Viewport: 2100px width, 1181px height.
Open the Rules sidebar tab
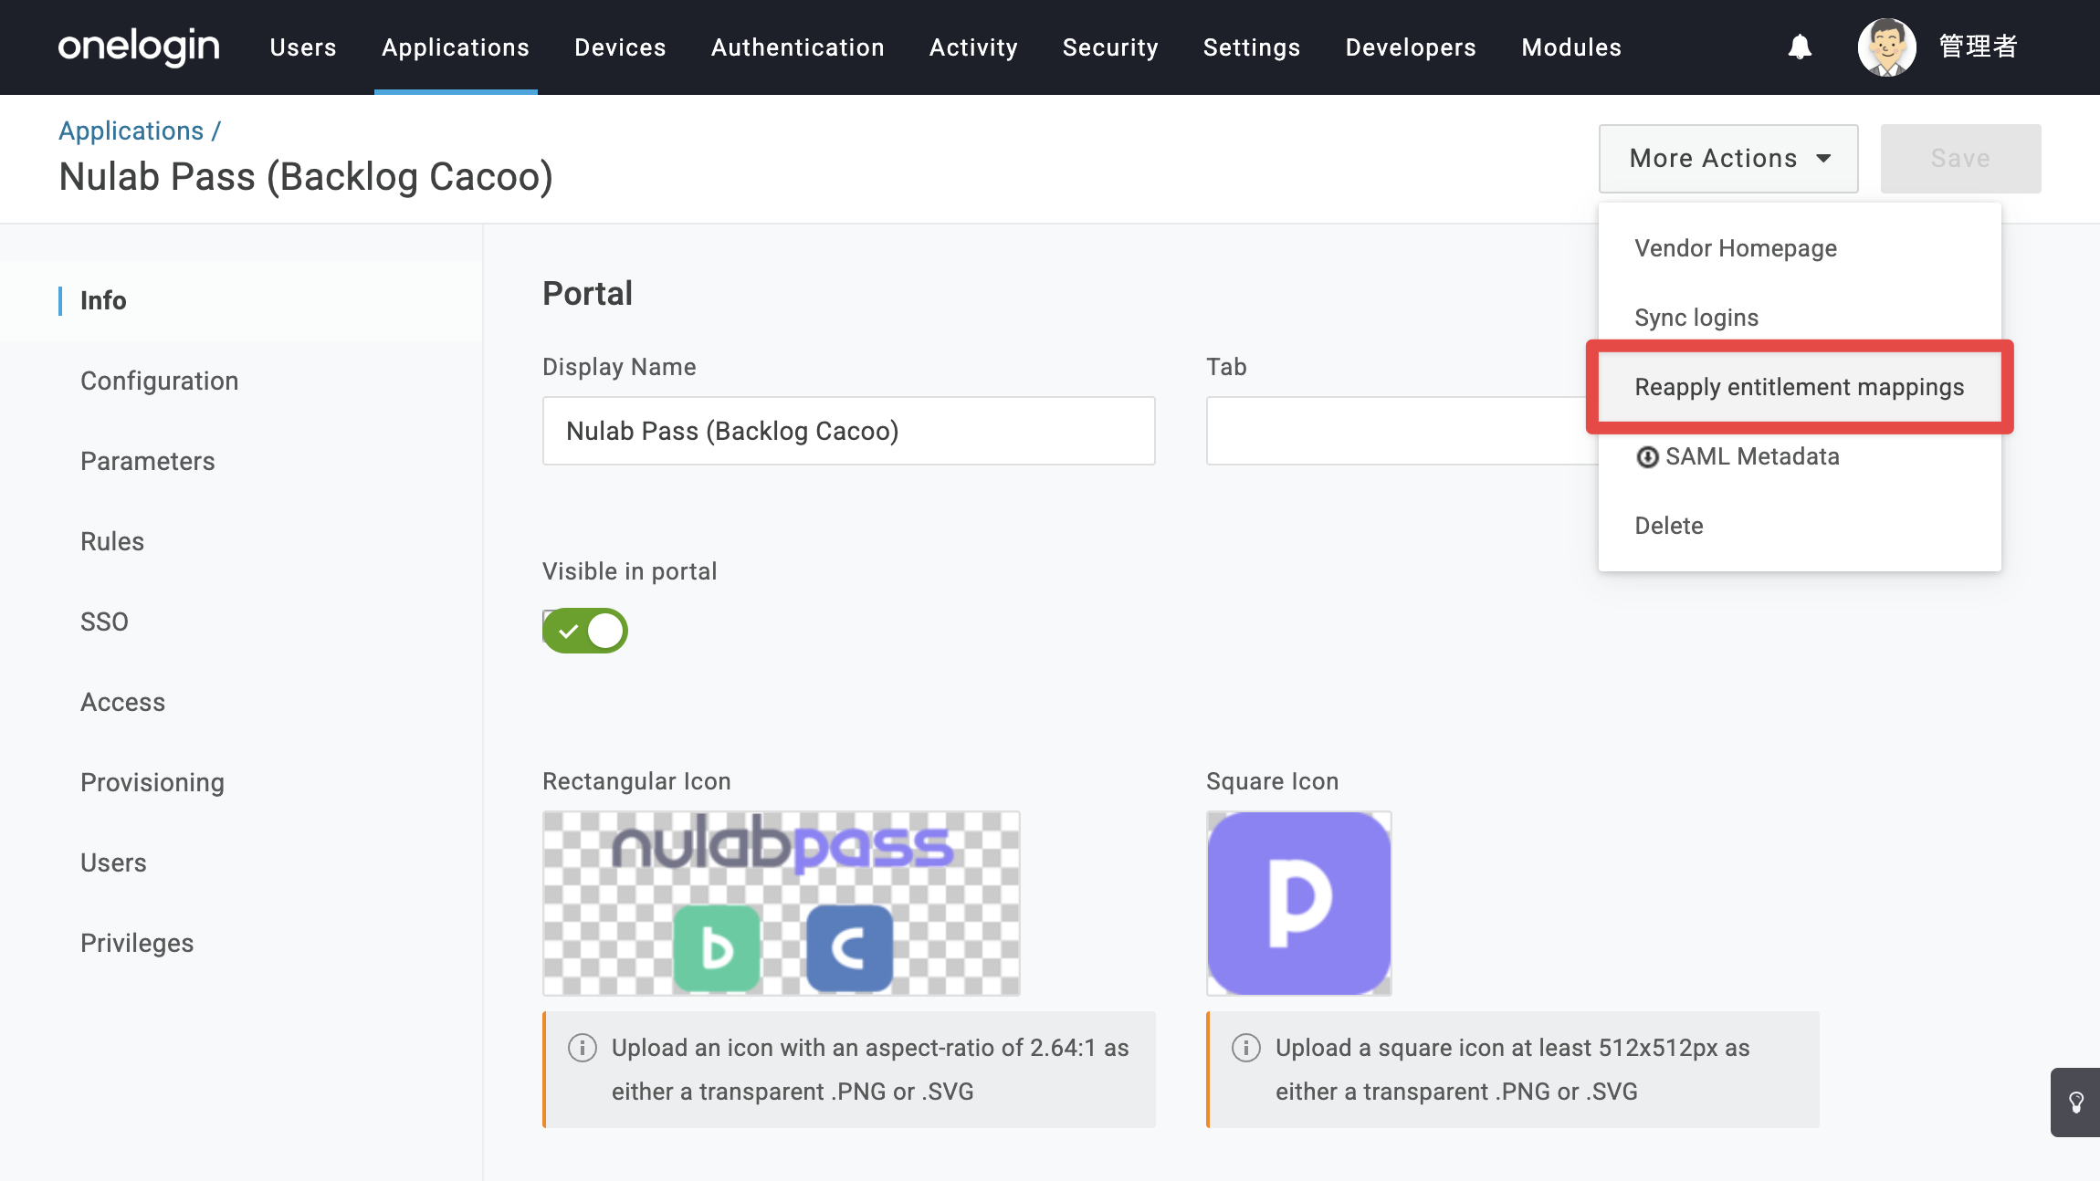(x=241, y=541)
